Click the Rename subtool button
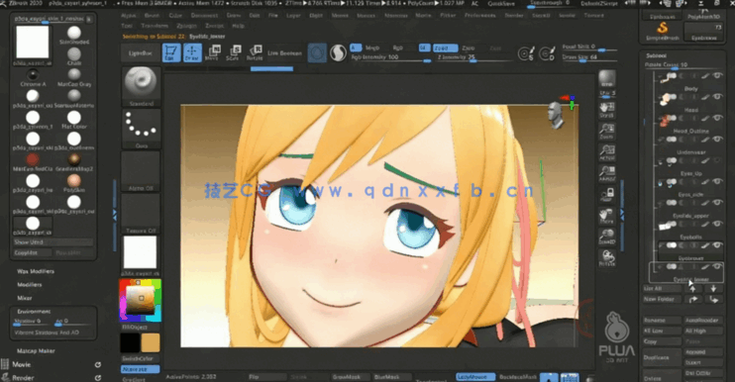735x382 pixels. 662,321
